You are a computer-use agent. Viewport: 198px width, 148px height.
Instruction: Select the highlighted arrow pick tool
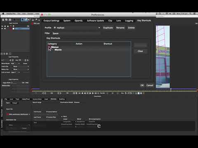click(x=22, y=20)
